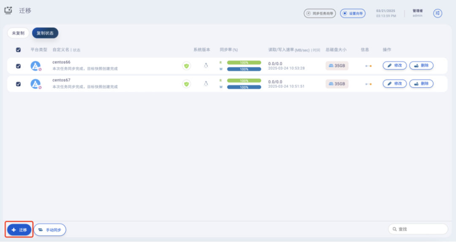Switch to the 未复制 tab
The width and height of the screenshot is (456, 242).
click(x=18, y=33)
